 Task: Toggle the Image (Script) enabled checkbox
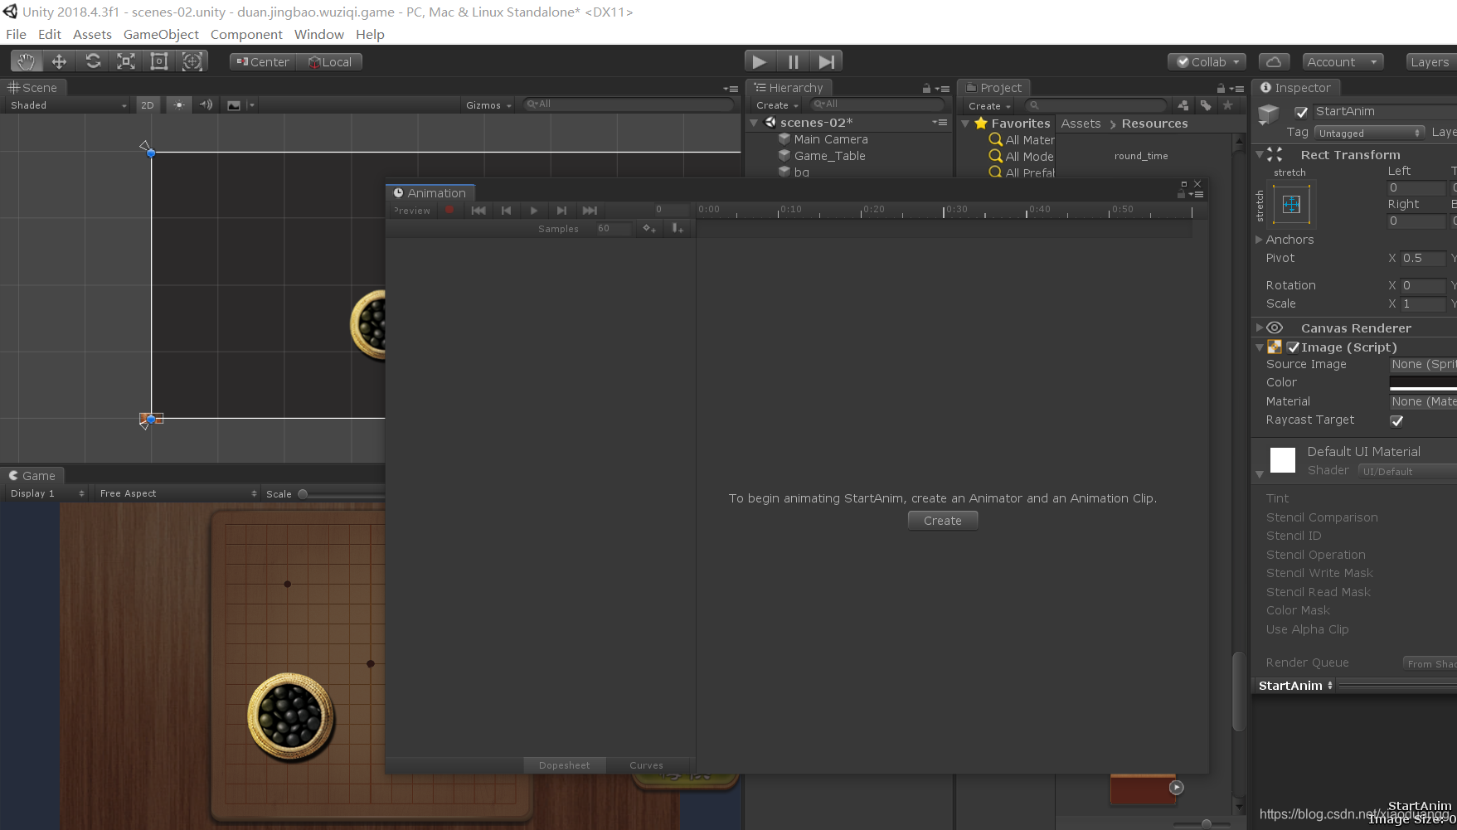1293,347
